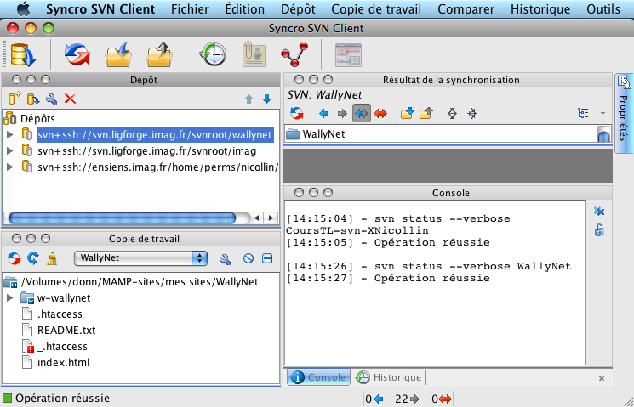Open the Apple menu
The height and width of the screenshot is (407, 634).
tap(24, 8)
